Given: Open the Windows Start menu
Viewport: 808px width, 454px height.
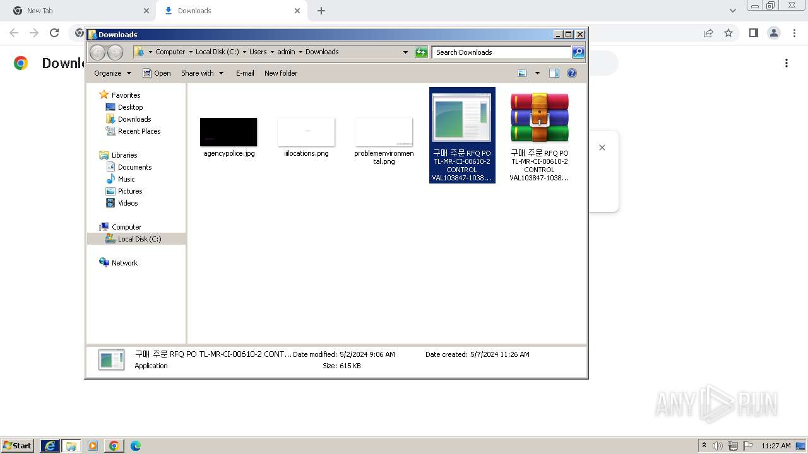Looking at the screenshot, I should pos(17,446).
